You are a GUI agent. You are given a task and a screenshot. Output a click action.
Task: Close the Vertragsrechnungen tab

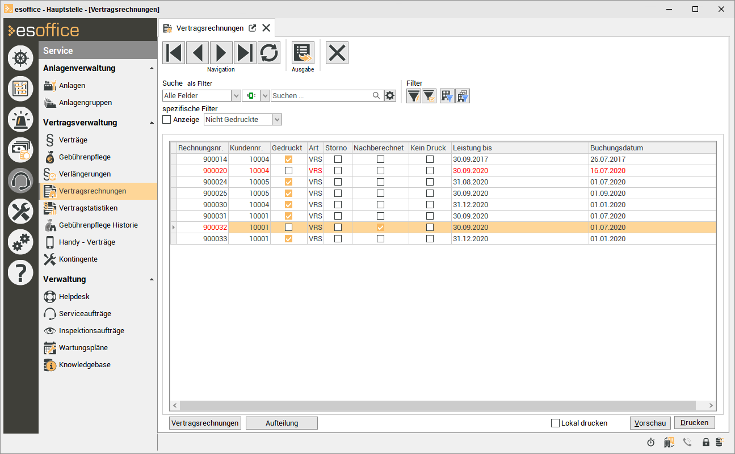(266, 28)
